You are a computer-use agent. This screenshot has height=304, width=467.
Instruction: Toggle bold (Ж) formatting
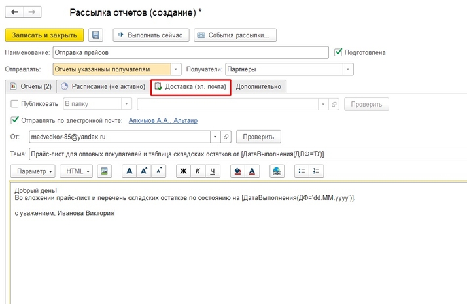(x=183, y=171)
